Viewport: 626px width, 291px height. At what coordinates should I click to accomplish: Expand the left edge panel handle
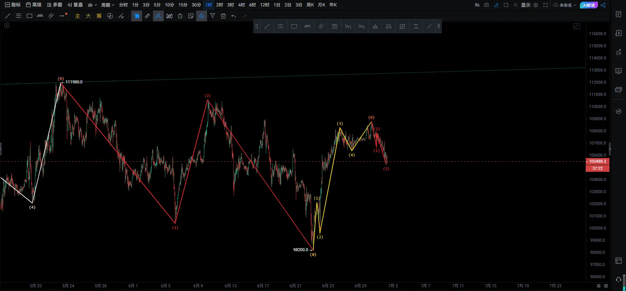[1, 149]
